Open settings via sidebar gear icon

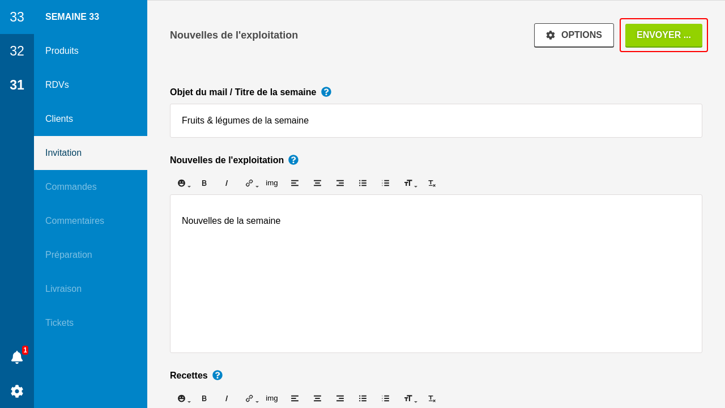pyautogui.click(x=17, y=391)
